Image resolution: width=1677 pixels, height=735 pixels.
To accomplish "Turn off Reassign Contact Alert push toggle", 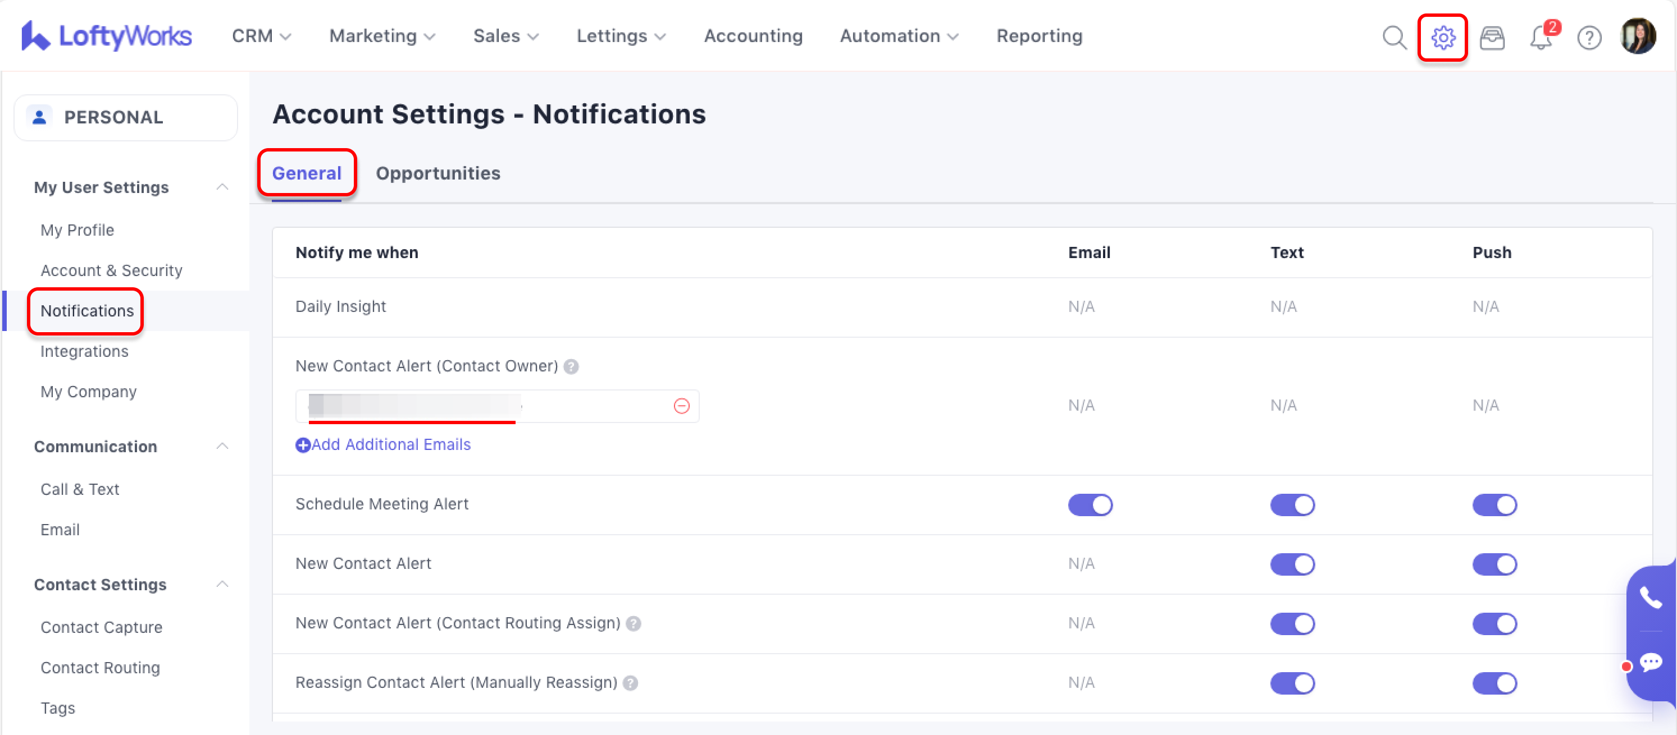I will (x=1494, y=683).
